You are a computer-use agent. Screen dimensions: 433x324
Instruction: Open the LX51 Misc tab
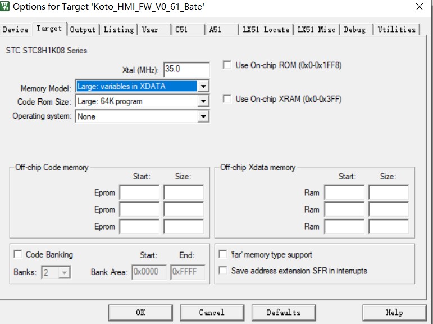(316, 29)
